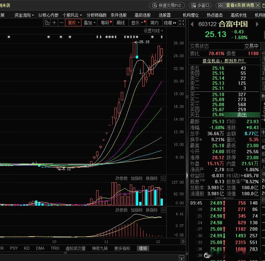Go to previous stock with left arrow
This screenshot has height=261, width=265.
click(192, 24)
